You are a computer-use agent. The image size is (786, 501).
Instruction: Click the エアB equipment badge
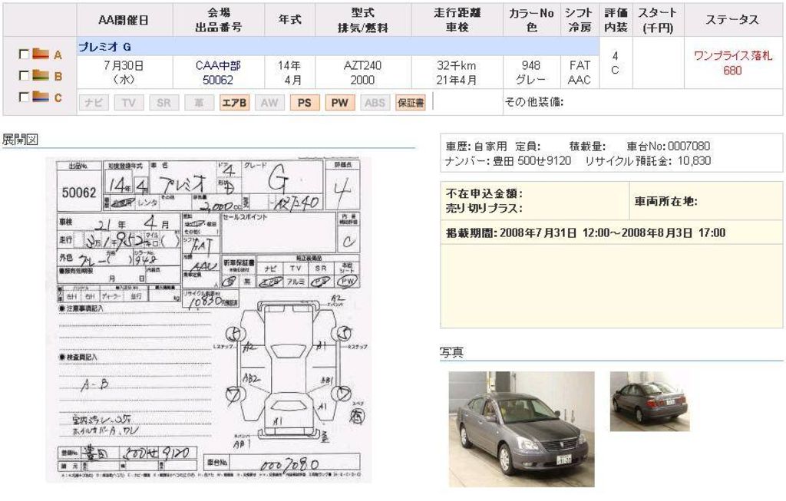(x=234, y=103)
